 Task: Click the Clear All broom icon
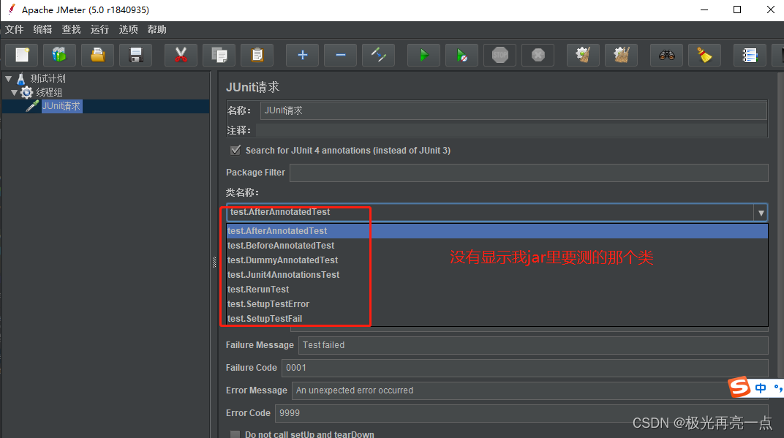pyautogui.click(x=621, y=55)
